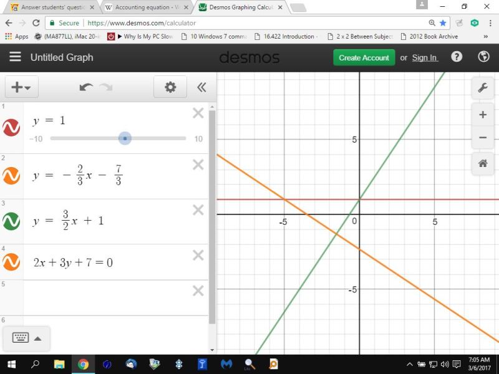The height and width of the screenshot is (374, 499).
Task: Open browser zoom magnifier indicator
Action: pos(432,23)
